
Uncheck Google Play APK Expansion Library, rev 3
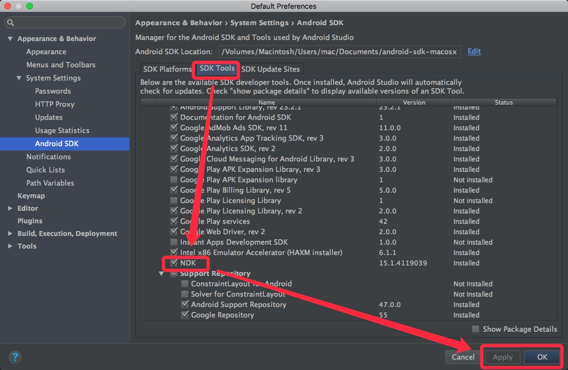point(174,169)
